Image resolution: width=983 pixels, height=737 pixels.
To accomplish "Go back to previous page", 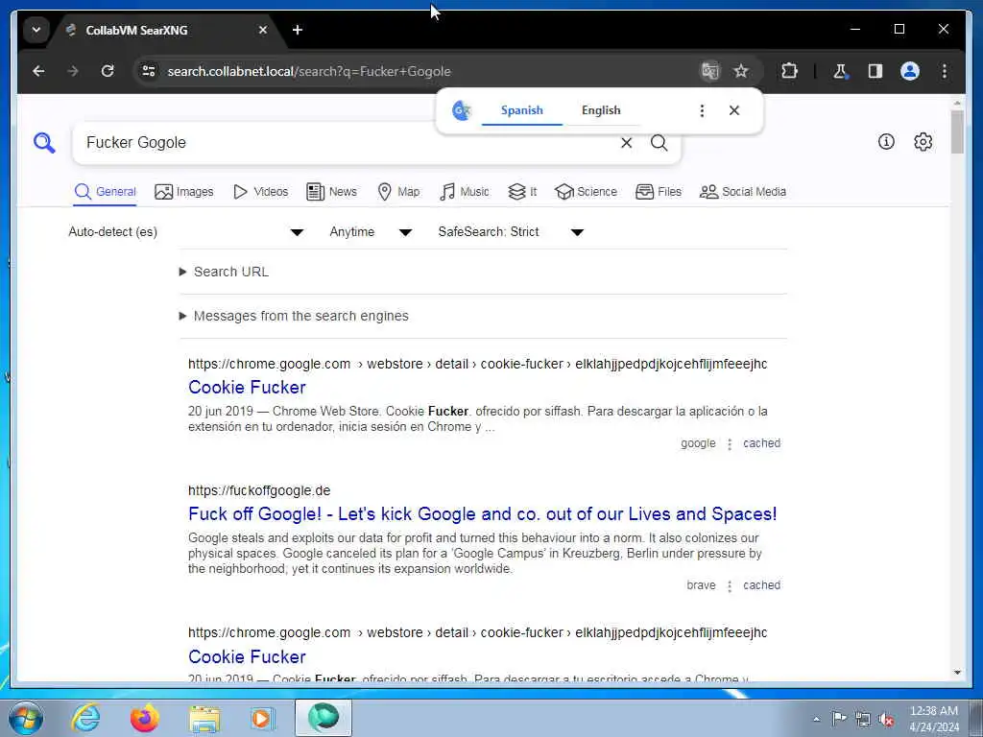I will click(38, 71).
